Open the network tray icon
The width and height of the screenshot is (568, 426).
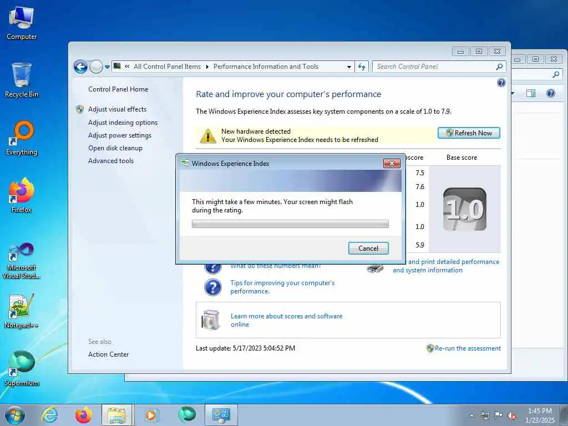pyautogui.click(x=485, y=415)
